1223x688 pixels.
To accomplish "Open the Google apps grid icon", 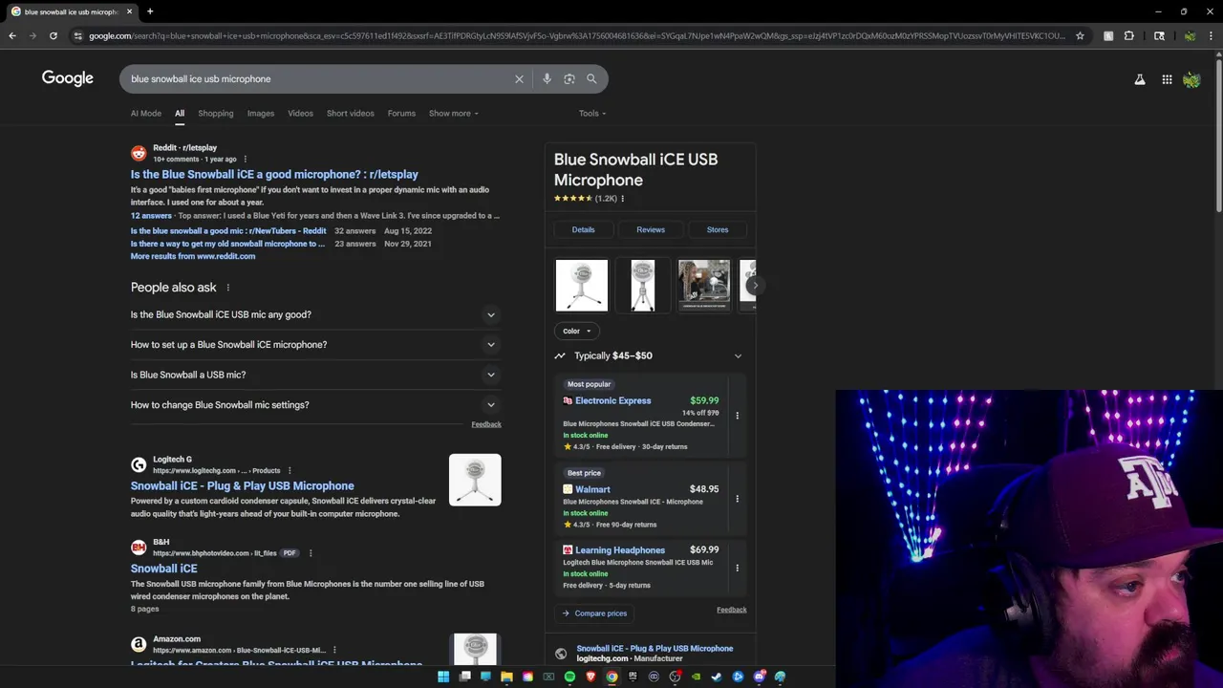I will (1167, 79).
